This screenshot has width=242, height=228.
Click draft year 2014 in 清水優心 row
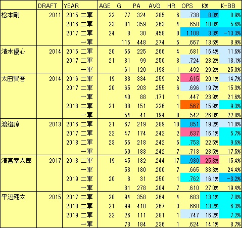(x=55, y=52)
